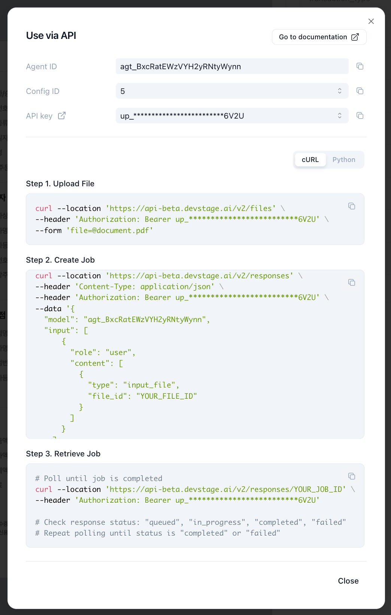The image size is (391, 615).
Task: Click the Use via API title
Action: click(51, 36)
